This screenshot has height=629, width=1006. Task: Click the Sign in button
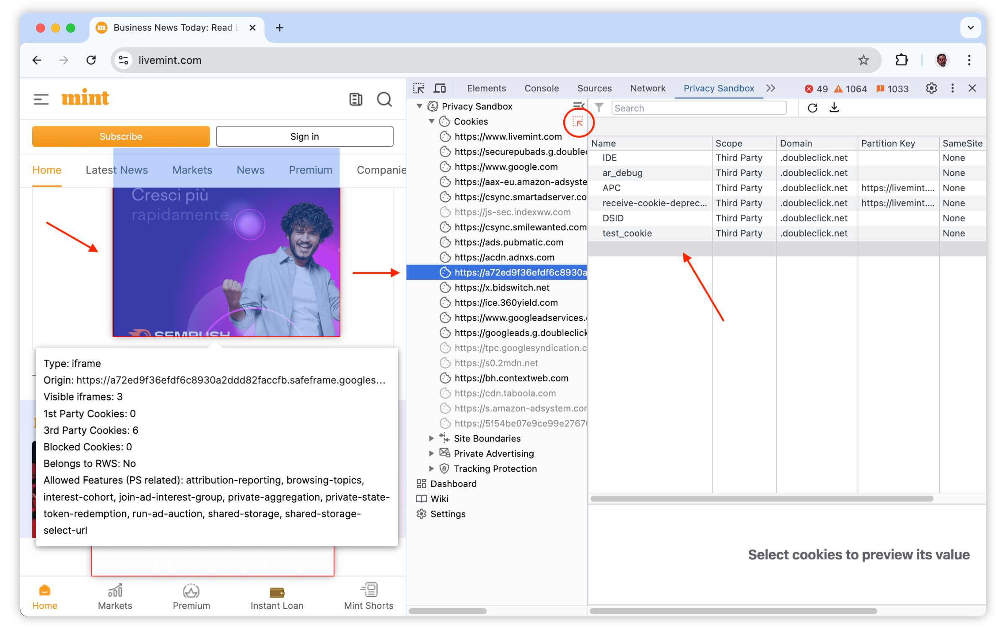pyautogui.click(x=304, y=137)
